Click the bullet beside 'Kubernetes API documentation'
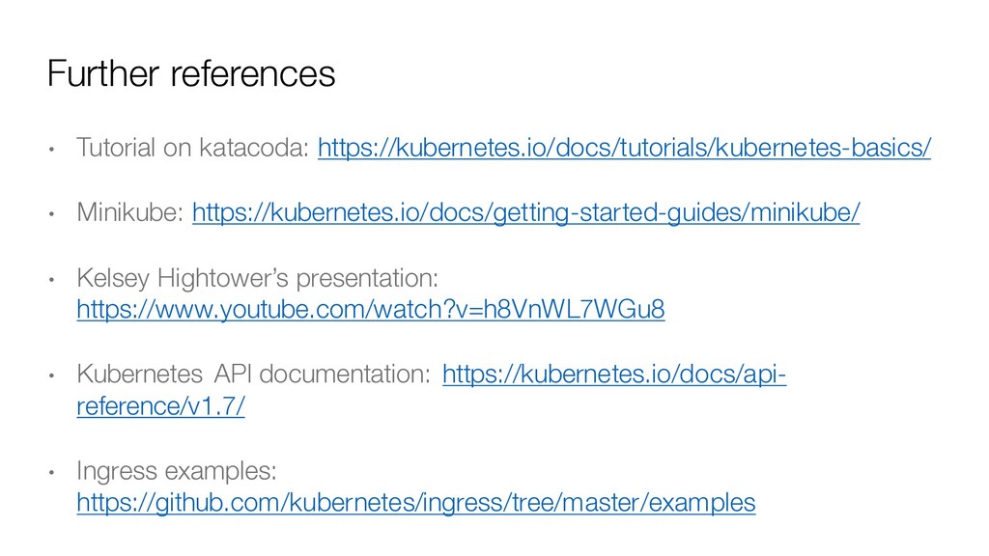Image resolution: width=989 pixels, height=556 pixels. [52, 375]
